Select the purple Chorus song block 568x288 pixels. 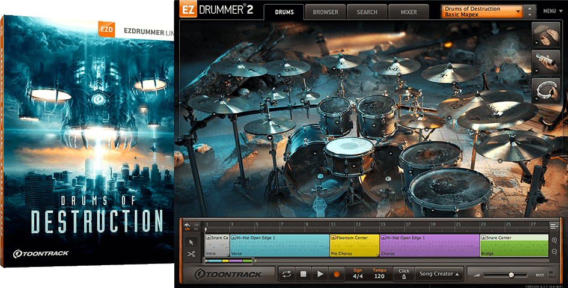coord(430,246)
